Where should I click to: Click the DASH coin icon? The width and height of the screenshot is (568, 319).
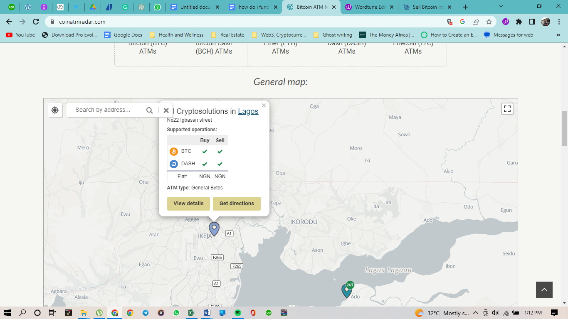click(x=174, y=164)
